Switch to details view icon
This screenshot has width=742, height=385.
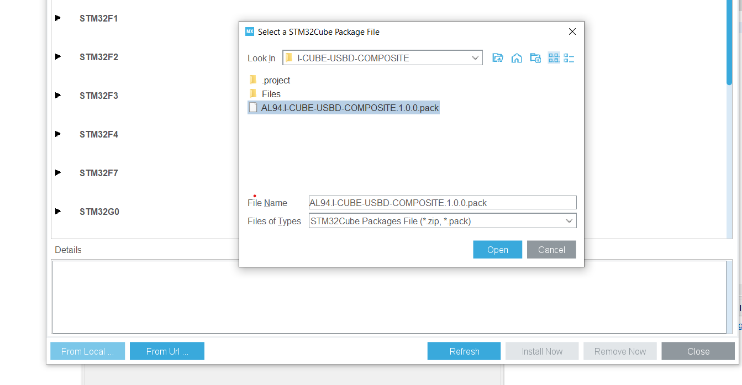coord(570,58)
